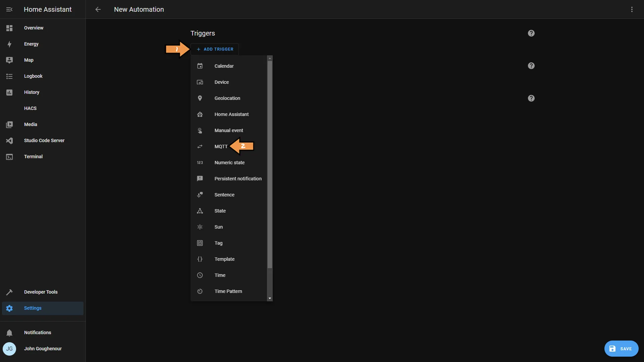
Task: Select the Geolocation trigger icon
Action: (200, 98)
